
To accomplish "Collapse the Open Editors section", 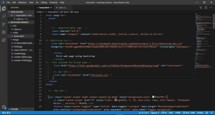I will (x=17, y=12).
